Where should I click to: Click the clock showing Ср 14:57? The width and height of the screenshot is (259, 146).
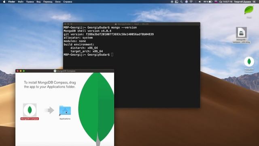226,2
